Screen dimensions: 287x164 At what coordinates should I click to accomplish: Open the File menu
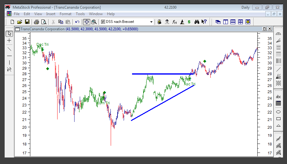17,14
